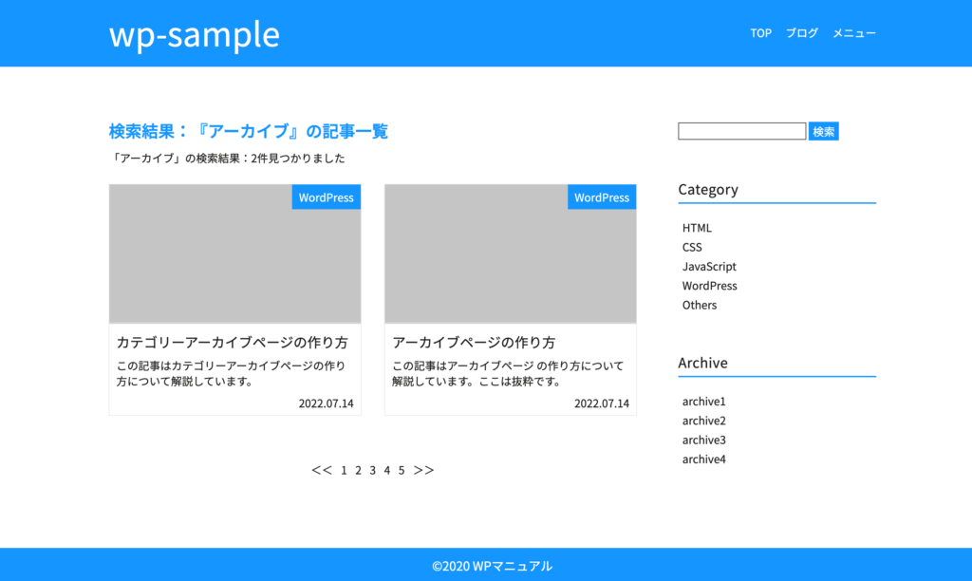Select the Others category link

(700, 305)
